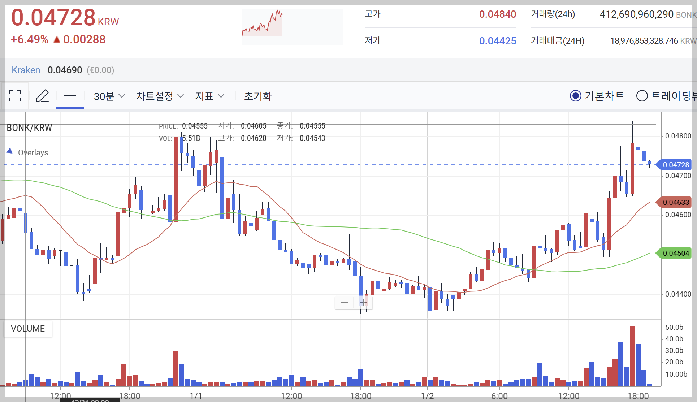Click the 1/2 date marker on time axis
697x402 pixels.
427,396
